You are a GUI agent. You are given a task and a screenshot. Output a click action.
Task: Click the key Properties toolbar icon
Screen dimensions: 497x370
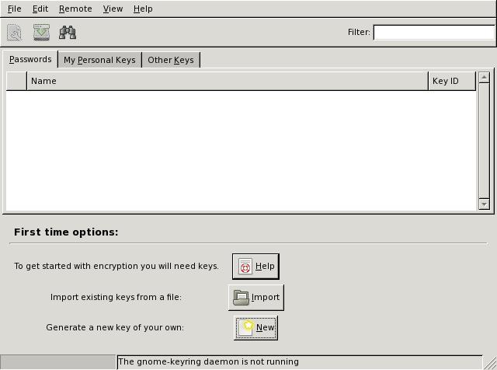14,33
